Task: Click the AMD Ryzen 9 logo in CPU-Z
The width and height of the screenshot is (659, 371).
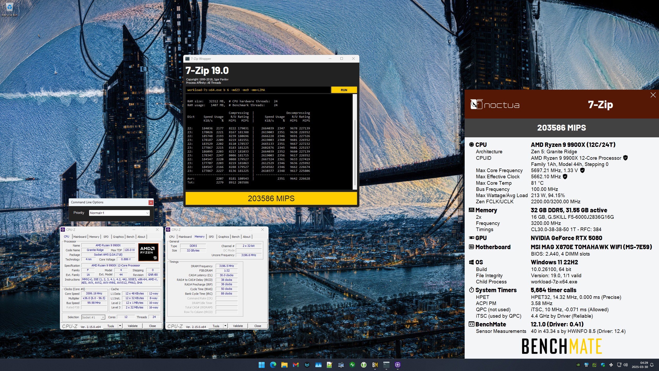Action: coord(148,252)
